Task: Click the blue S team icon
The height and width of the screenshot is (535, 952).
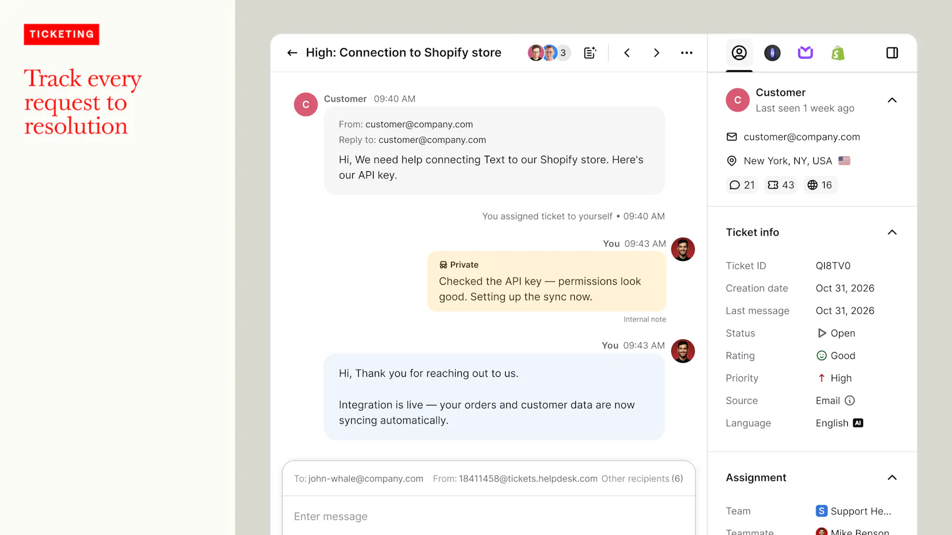Action: point(822,511)
